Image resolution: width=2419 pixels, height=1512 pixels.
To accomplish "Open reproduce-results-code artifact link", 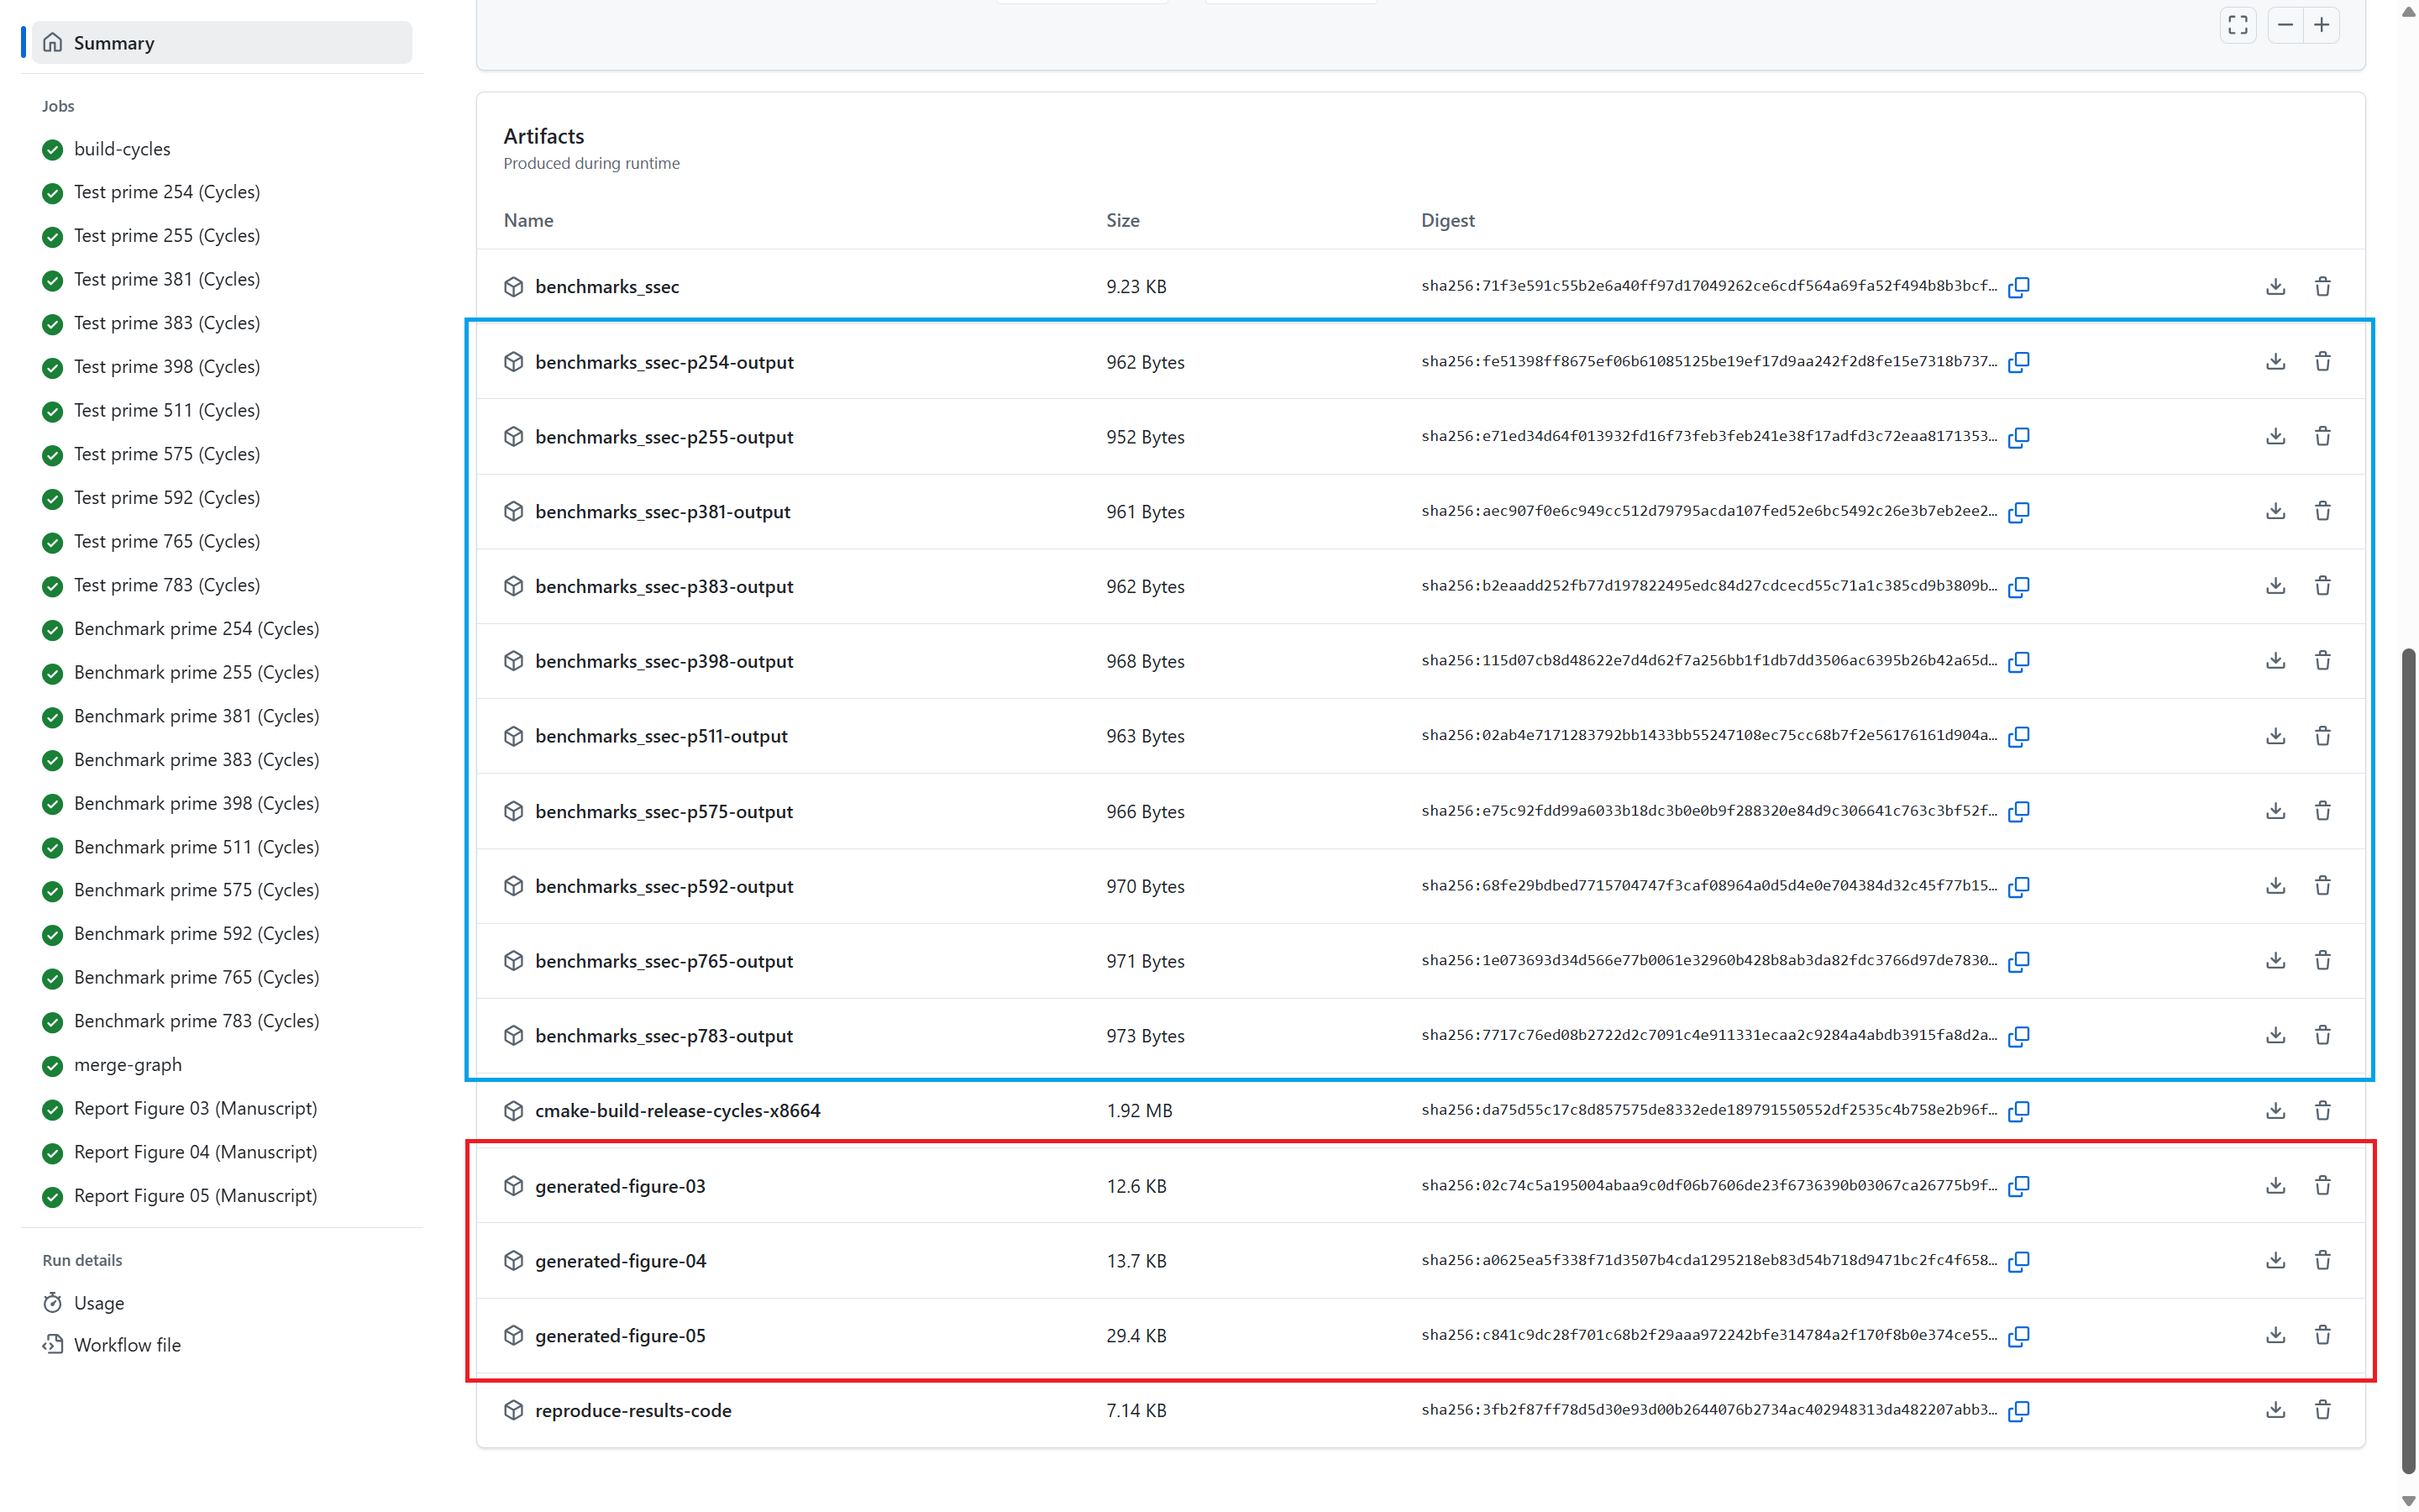I will [x=632, y=1410].
